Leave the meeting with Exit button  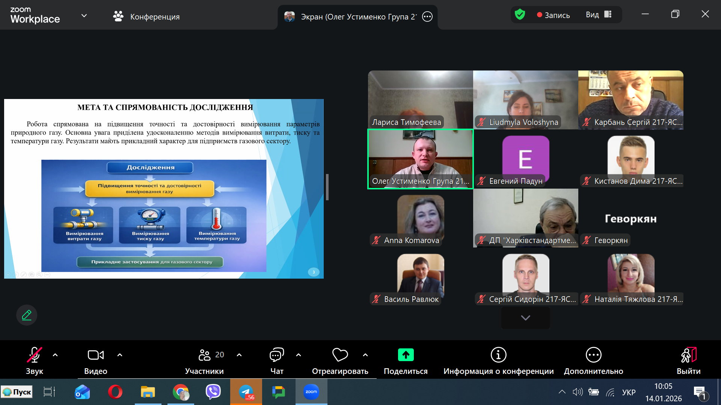(x=688, y=355)
